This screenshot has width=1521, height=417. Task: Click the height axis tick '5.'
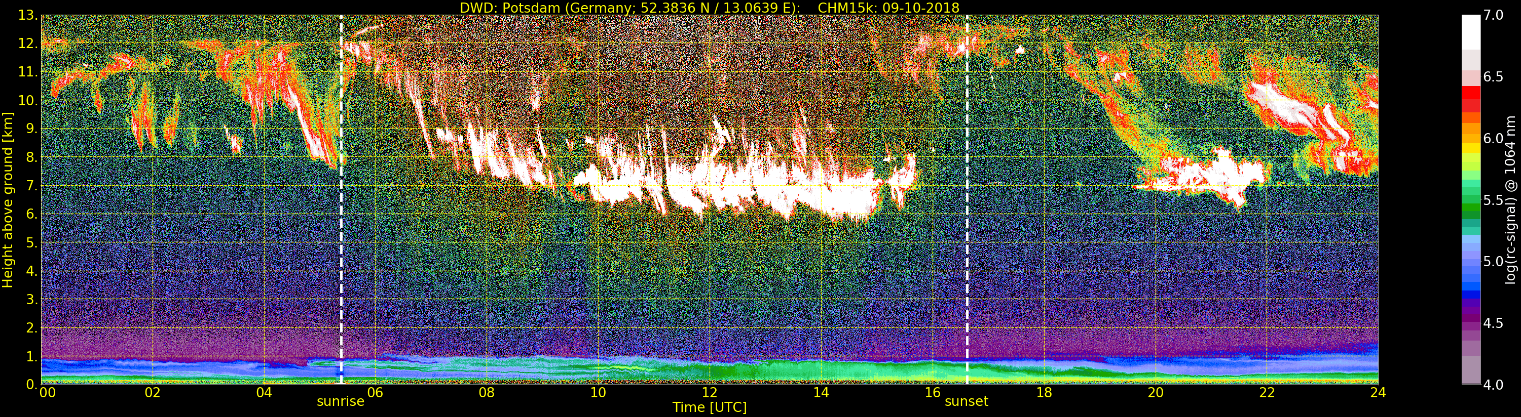[32, 242]
